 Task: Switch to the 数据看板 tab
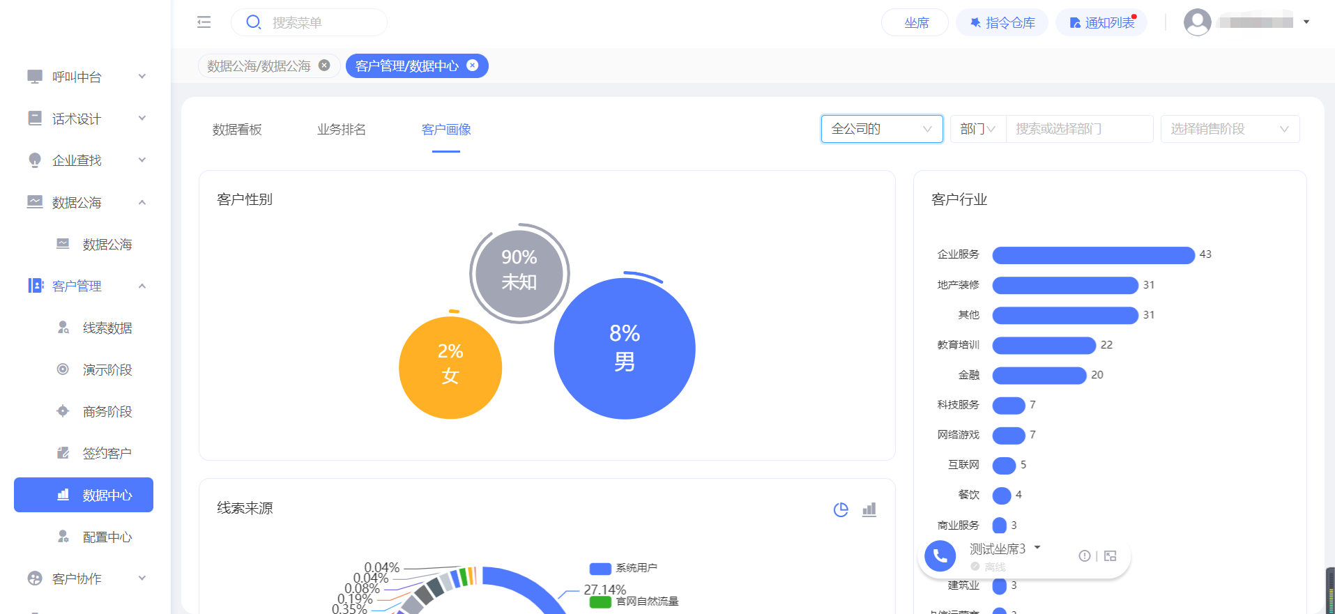tap(237, 130)
